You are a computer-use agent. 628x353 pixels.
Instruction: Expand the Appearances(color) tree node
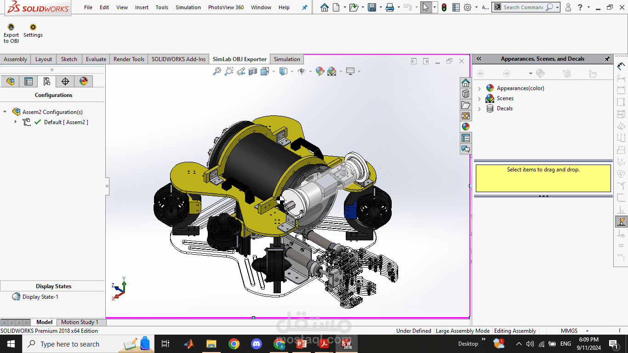tap(480, 88)
